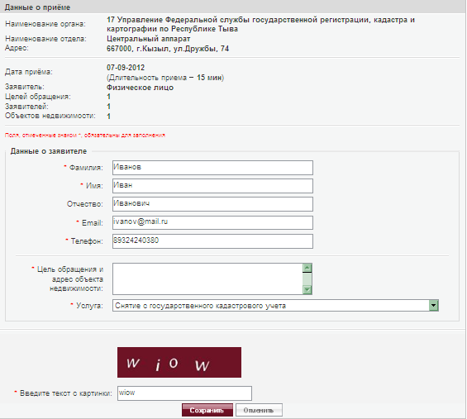
Task: Click the Отменить button
Action: (259, 410)
